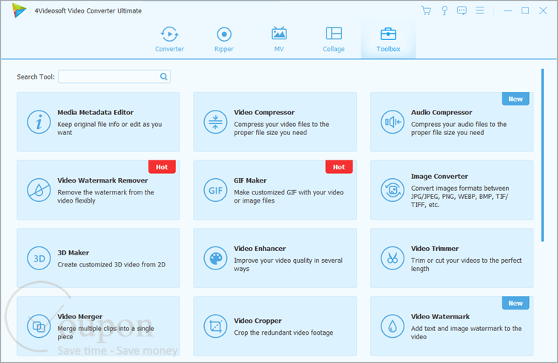The height and width of the screenshot is (363, 558).
Task: Go to the Collage tab
Action: (333, 39)
